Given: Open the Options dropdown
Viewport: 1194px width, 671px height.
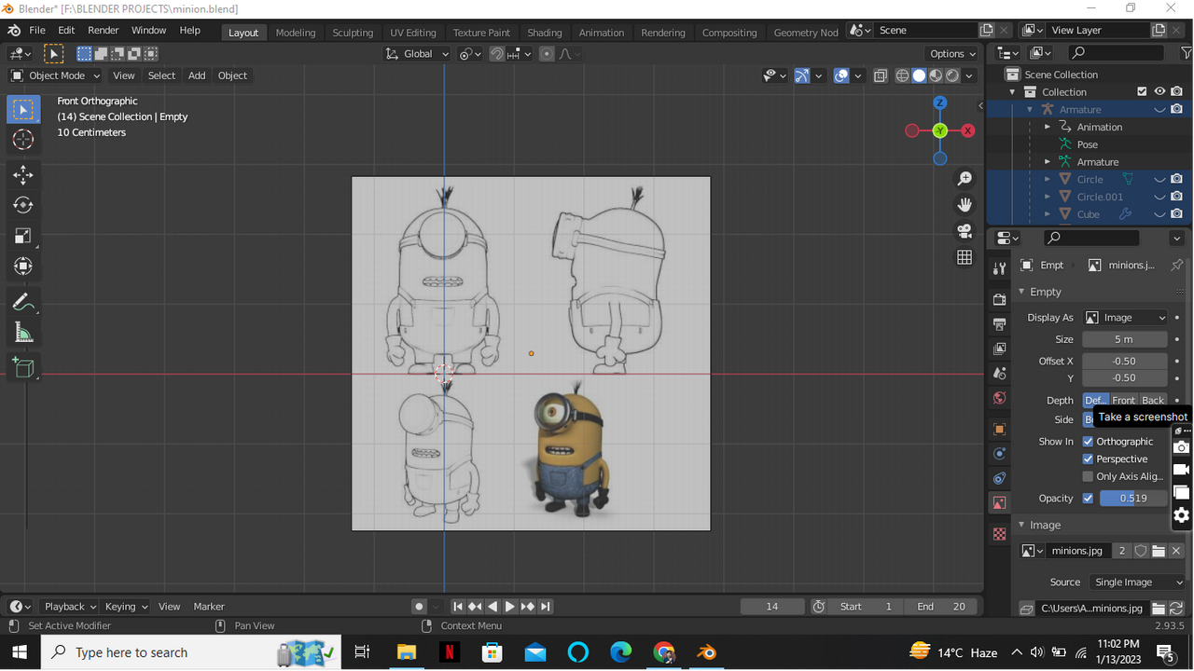Looking at the screenshot, I should pos(952,54).
